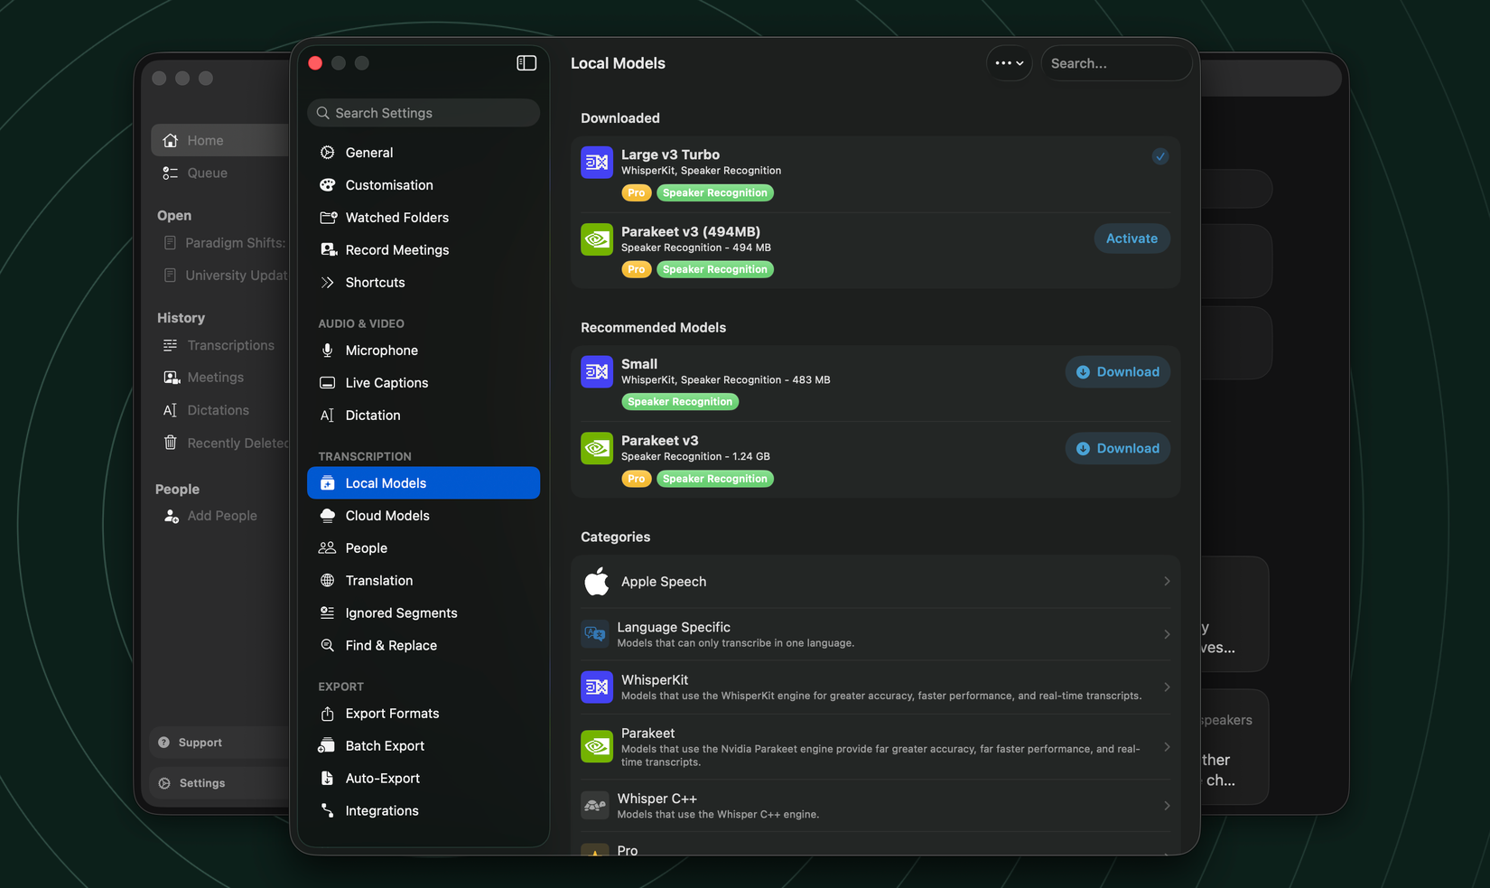Click Settings button in background window

point(219,783)
